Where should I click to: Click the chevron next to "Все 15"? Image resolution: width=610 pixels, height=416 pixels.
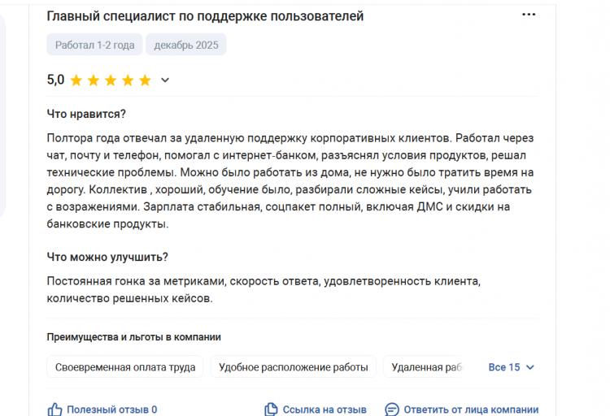pos(530,367)
